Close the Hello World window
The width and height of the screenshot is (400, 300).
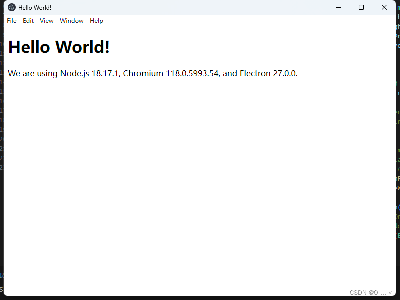point(384,7)
